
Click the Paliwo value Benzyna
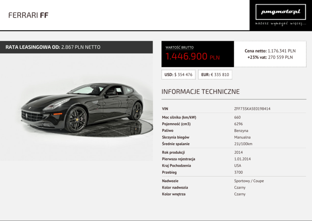[241, 131]
